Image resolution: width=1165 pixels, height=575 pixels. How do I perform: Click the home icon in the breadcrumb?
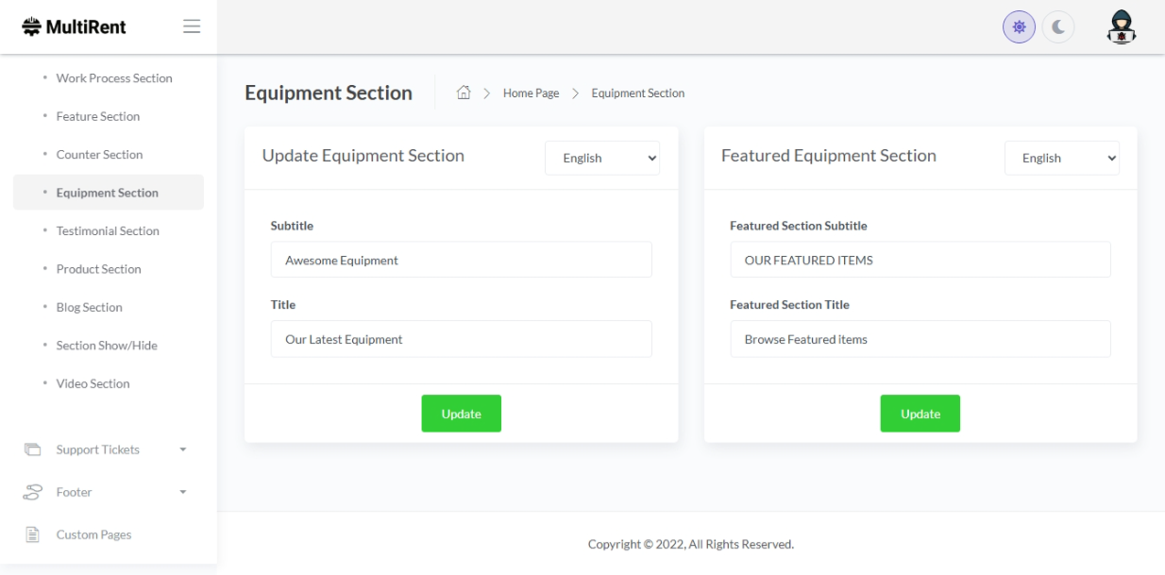tap(464, 93)
